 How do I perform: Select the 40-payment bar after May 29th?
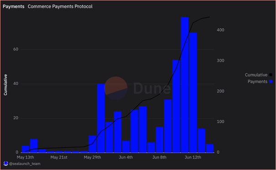coord(101,118)
